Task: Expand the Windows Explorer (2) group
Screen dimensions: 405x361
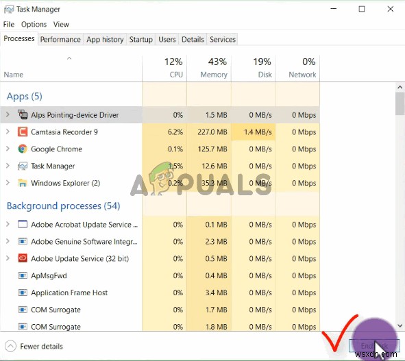Action: pyautogui.click(x=8, y=183)
